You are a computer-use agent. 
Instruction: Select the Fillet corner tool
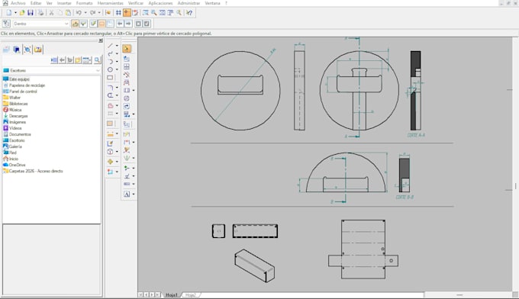[x=110, y=88]
